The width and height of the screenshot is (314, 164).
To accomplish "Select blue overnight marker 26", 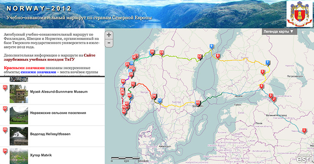I will 130,71.
